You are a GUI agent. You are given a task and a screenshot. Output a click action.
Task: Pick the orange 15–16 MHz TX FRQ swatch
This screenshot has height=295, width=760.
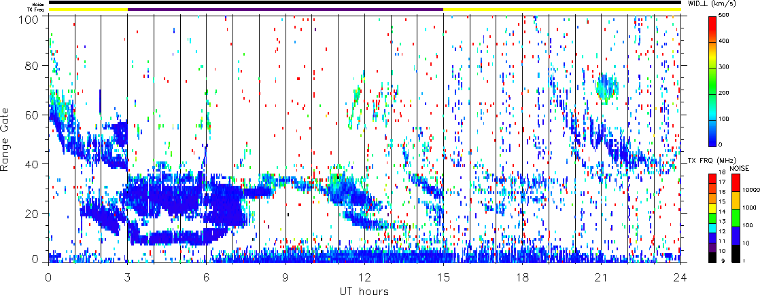tap(712, 198)
